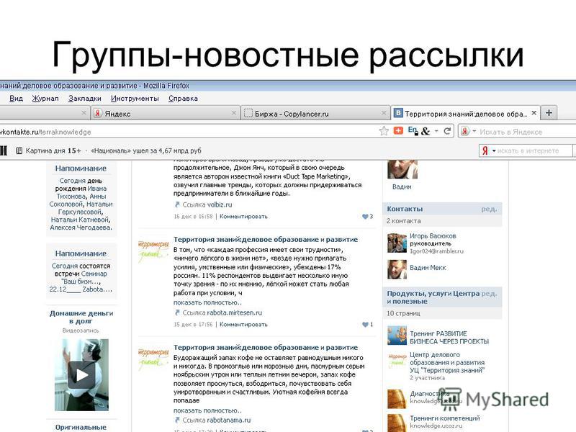576x432 pixels.
Task: Open the Справка menu
Action: click(x=183, y=99)
